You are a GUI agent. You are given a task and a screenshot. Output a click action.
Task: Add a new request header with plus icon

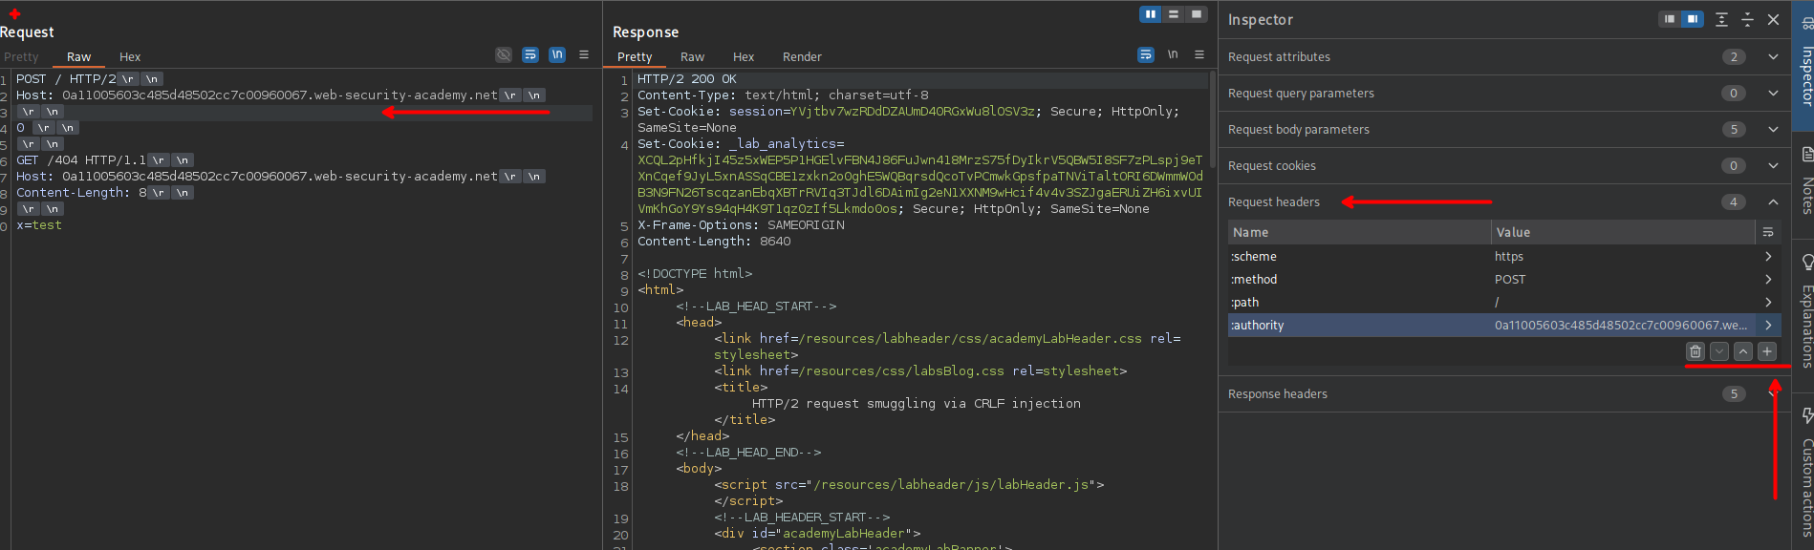click(1767, 351)
